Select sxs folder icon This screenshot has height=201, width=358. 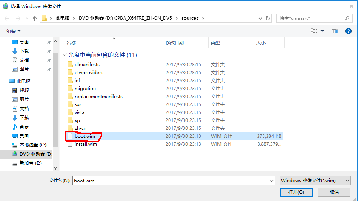coord(70,104)
